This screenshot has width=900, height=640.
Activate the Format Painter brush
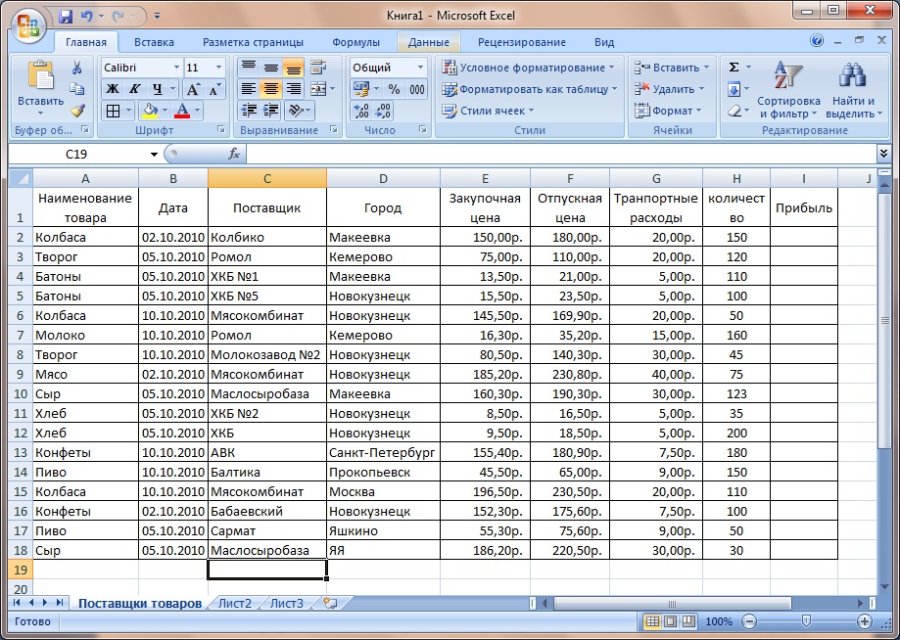[77, 111]
